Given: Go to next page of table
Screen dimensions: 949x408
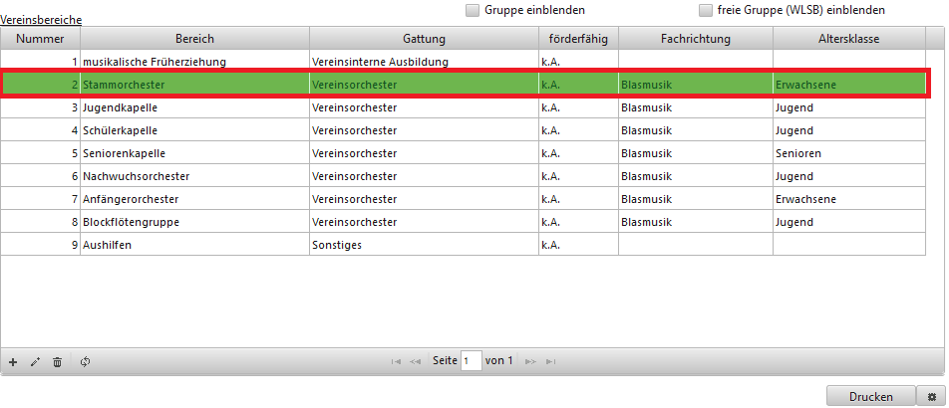Looking at the screenshot, I should (530, 361).
